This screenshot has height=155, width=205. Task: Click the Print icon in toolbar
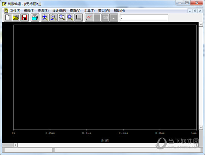(35, 17)
